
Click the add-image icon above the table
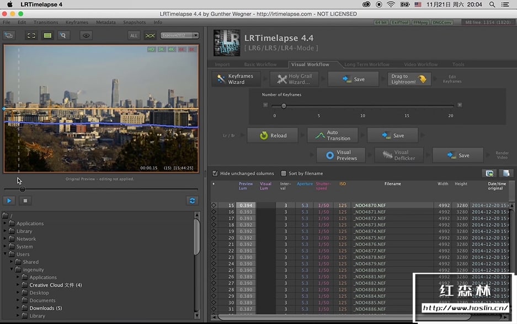click(489, 173)
